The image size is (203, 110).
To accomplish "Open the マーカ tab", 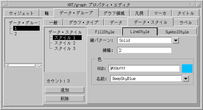I will (x=160, y=13).
